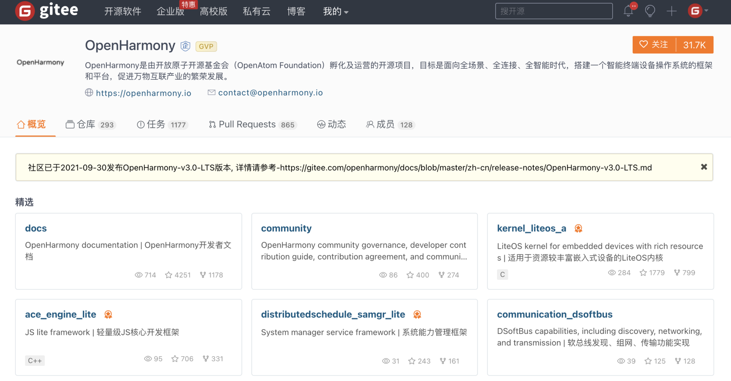Image resolution: width=731 pixels, height=381 pixels.
Task: Click the globe icon beside website link
Action: click(89, 92)
